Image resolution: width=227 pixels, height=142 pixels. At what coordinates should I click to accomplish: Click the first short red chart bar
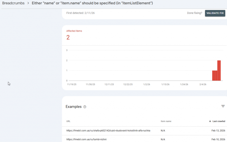click(213, 75)
